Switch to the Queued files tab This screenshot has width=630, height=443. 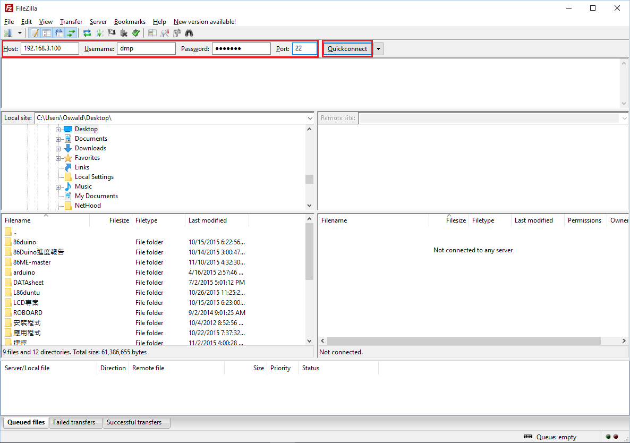(26, 422)
